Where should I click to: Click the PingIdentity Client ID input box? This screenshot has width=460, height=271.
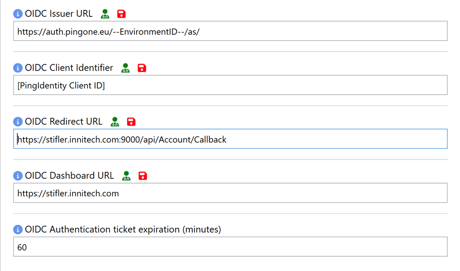(x=230, y=85)
